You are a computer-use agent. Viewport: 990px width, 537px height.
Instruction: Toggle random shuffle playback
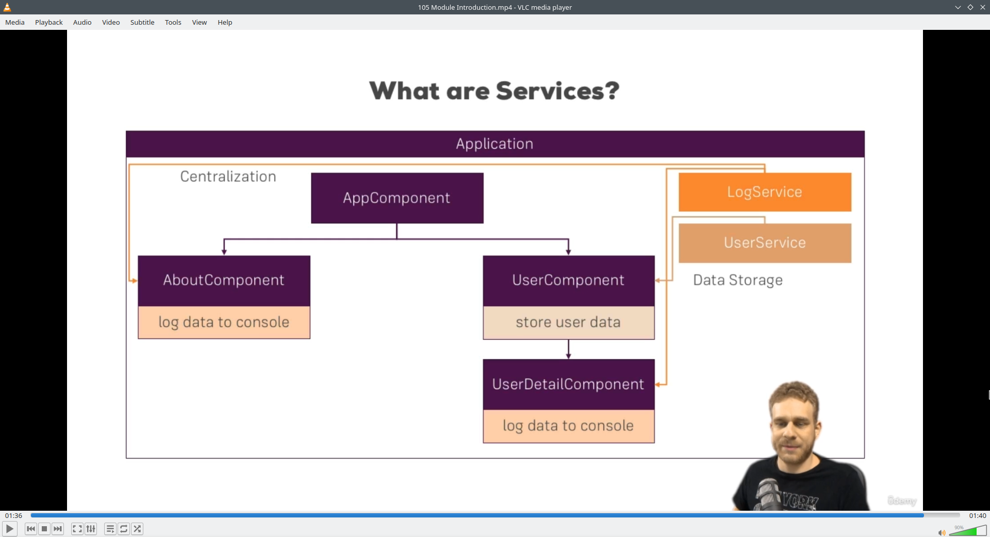(x=137, y=529)
